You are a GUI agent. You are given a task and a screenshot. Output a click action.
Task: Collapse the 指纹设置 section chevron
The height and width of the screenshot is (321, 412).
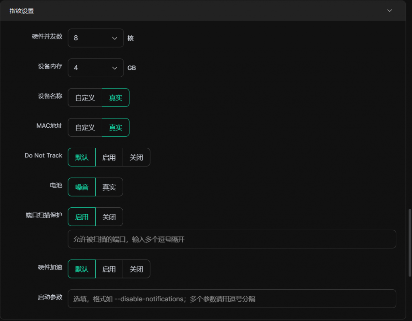point(389,11)
